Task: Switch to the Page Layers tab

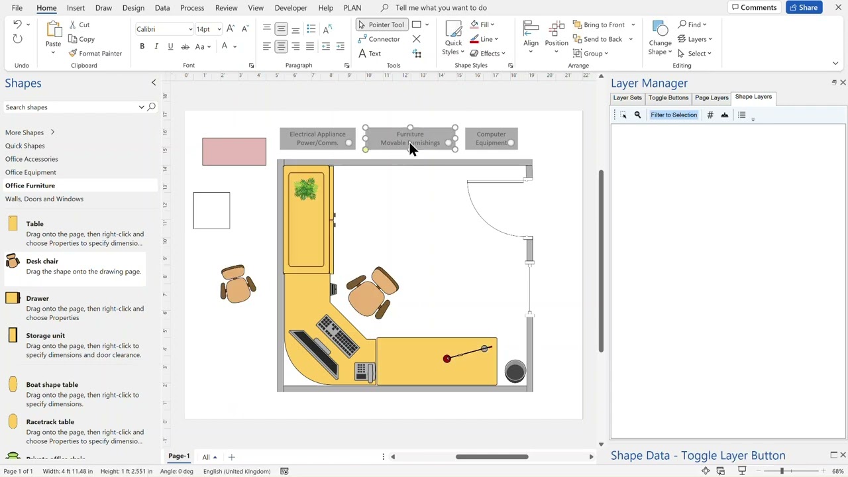Action: click(x=711, y=98)
